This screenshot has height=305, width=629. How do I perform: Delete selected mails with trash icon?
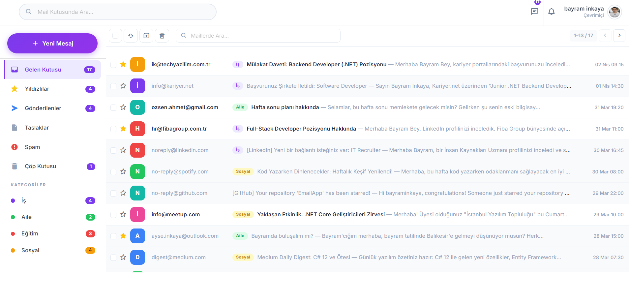162,36
